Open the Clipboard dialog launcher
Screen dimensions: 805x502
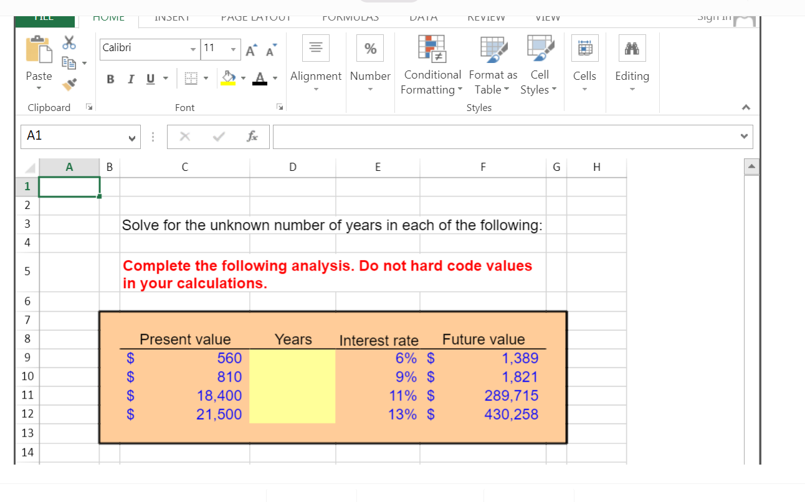pyautogui.click(x=89, y=108)
